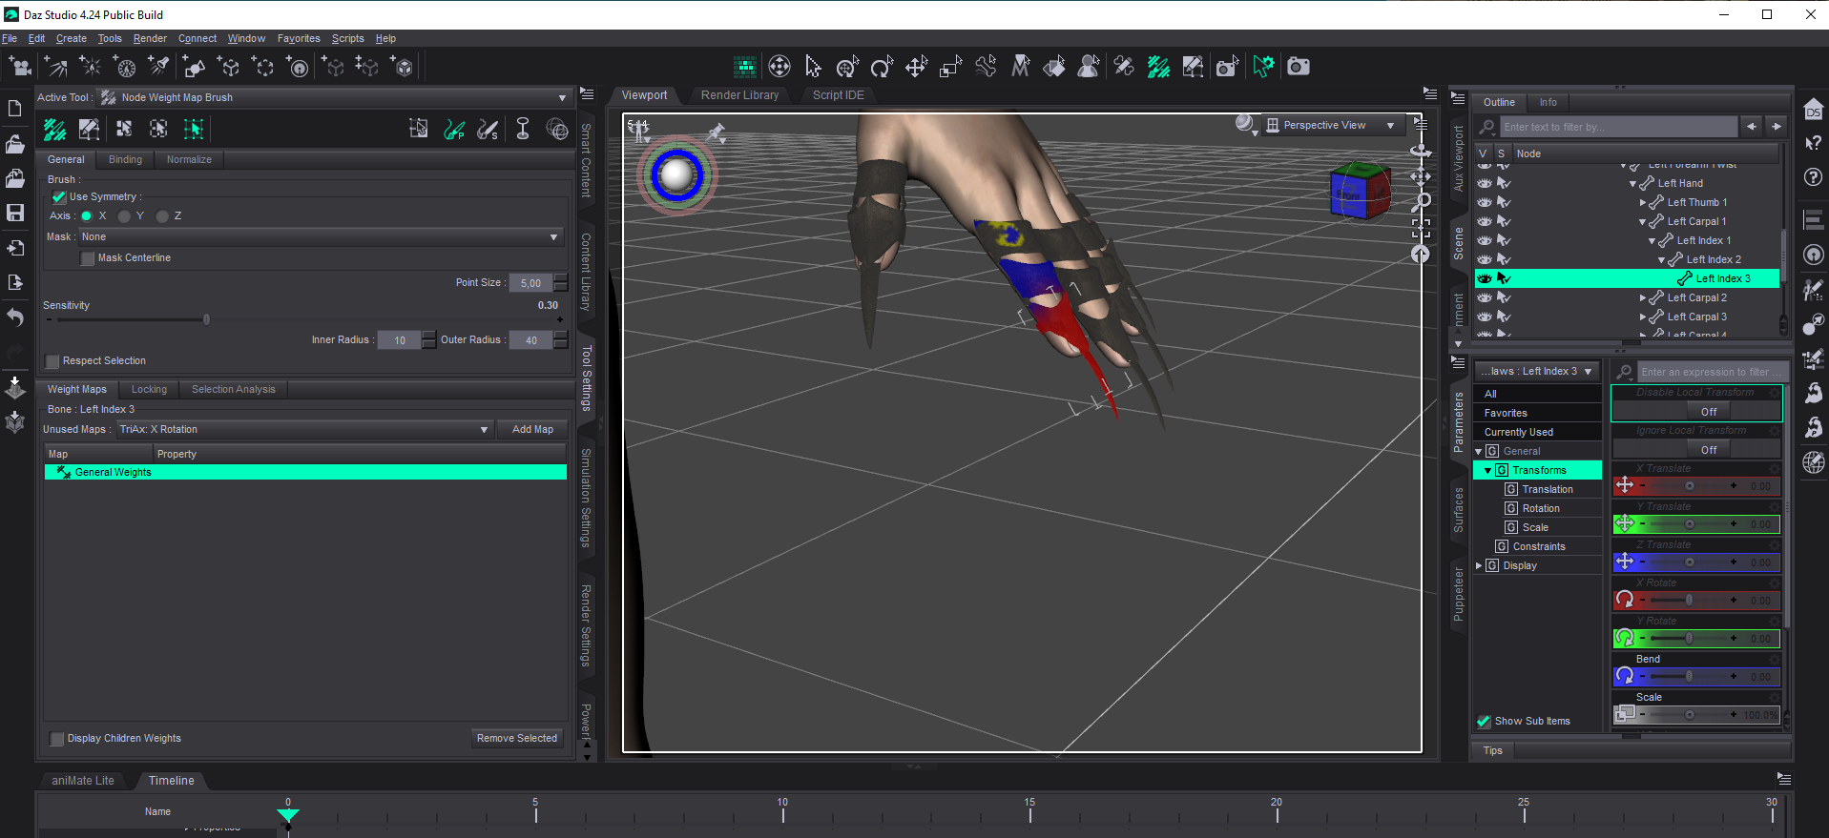Activate the Scale tool
The image size is (1829, 838).
click(950, 67)
